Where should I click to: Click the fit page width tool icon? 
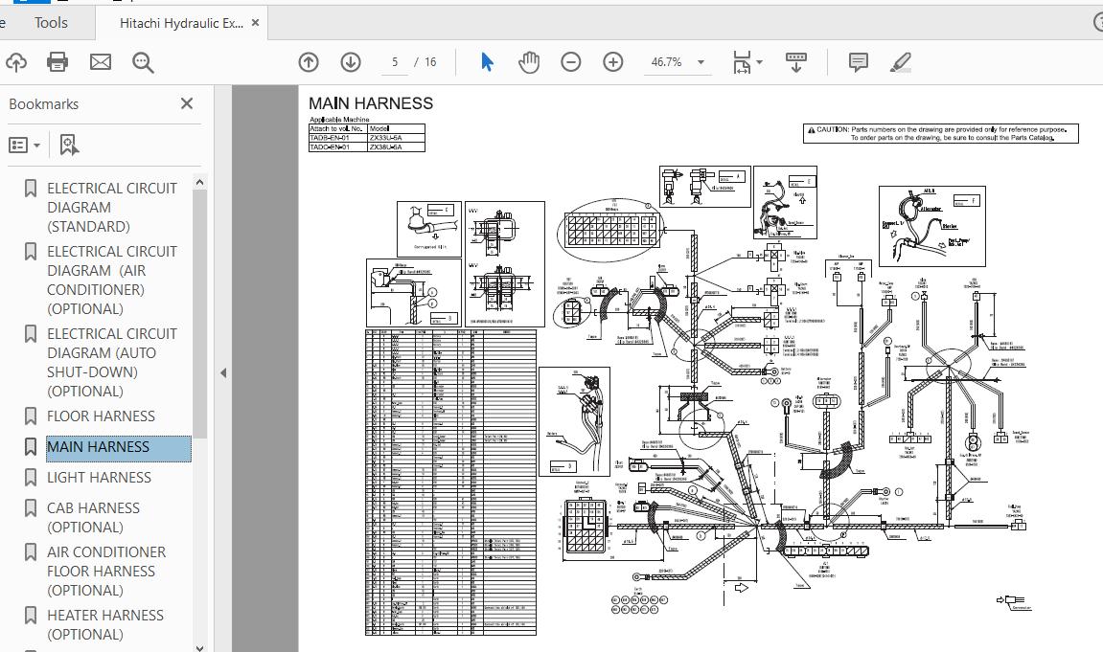pos(742,62)
